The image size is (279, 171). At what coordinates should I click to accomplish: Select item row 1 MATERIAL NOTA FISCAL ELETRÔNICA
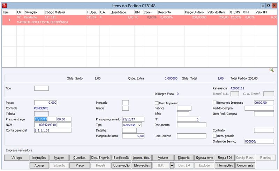(140, 20)
